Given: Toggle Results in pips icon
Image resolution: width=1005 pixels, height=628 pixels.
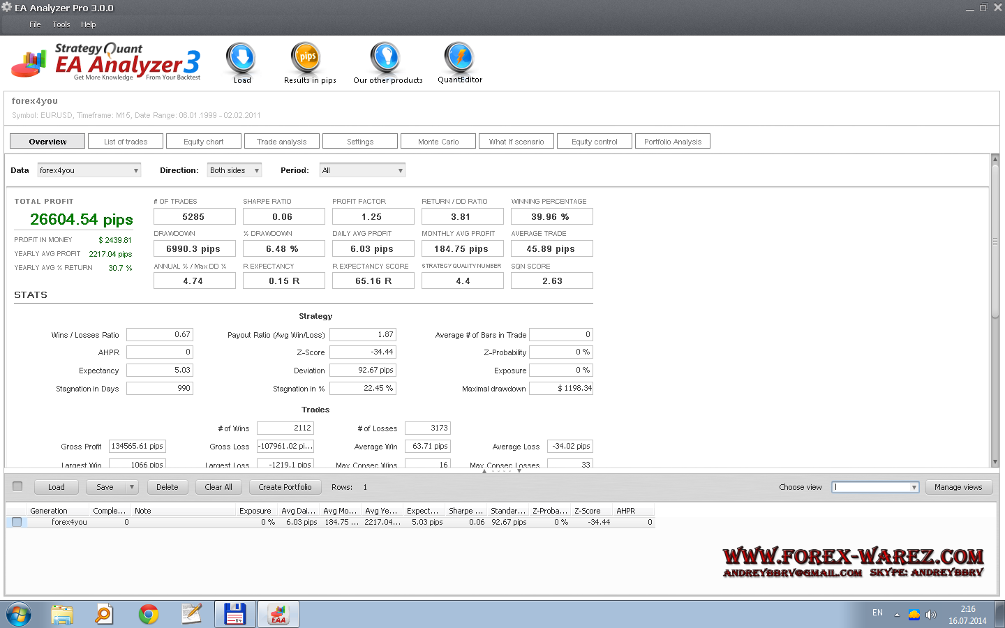Looking at the screenshot, I should (x=308, y=60).
